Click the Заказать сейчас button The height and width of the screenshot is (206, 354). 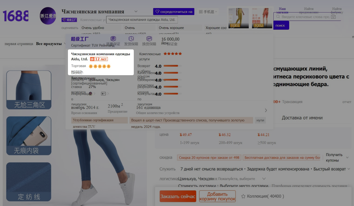pos(178,196)
